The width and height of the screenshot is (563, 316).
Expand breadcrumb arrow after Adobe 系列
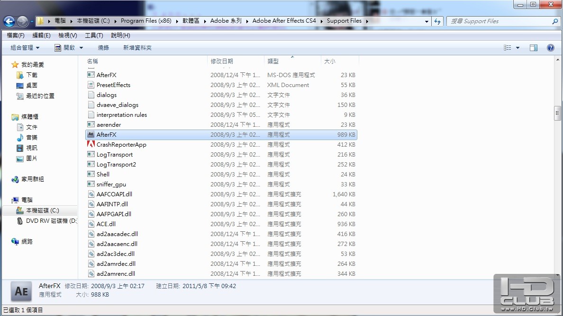pos(247,21)
